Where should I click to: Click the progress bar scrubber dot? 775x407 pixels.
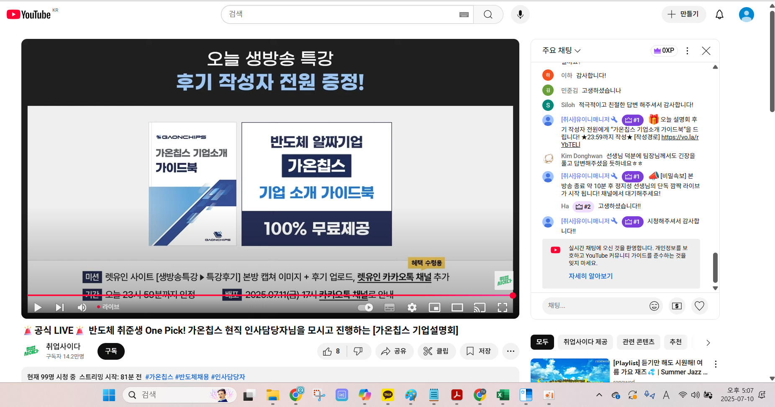513,295
